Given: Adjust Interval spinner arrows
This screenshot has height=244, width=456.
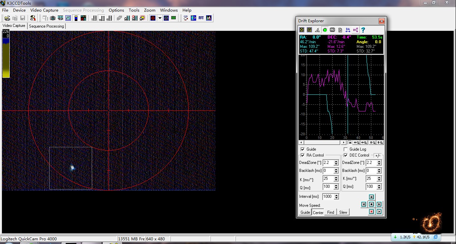Looking at the screenshot, I should [336, 196].
